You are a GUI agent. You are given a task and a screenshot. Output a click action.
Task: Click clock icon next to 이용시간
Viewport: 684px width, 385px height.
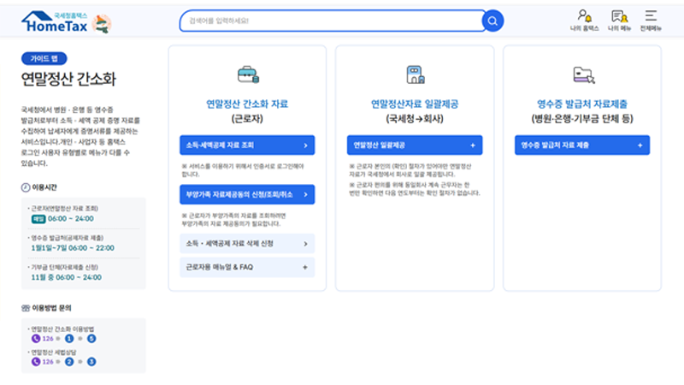click(26, 187)
